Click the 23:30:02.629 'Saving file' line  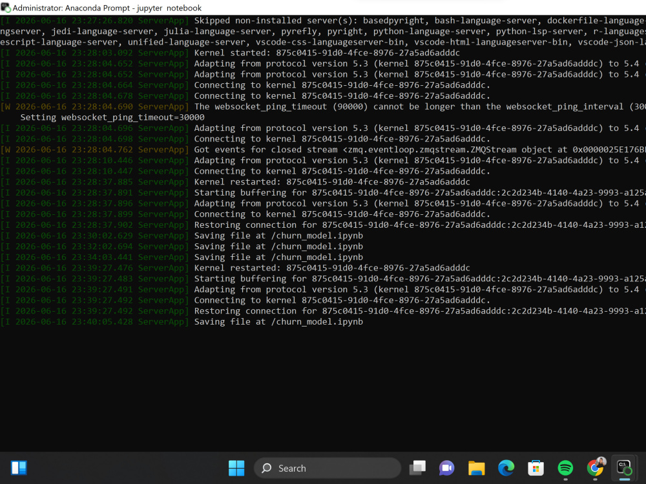pyautogui.click(x=182, y=236)
